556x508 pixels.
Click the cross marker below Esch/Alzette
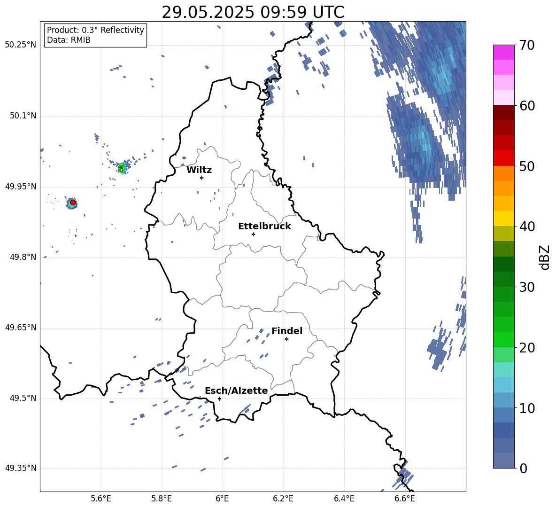pos(219,399)
